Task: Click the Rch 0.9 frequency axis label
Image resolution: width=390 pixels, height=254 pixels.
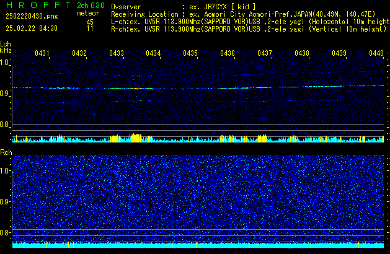Action: 5,201
